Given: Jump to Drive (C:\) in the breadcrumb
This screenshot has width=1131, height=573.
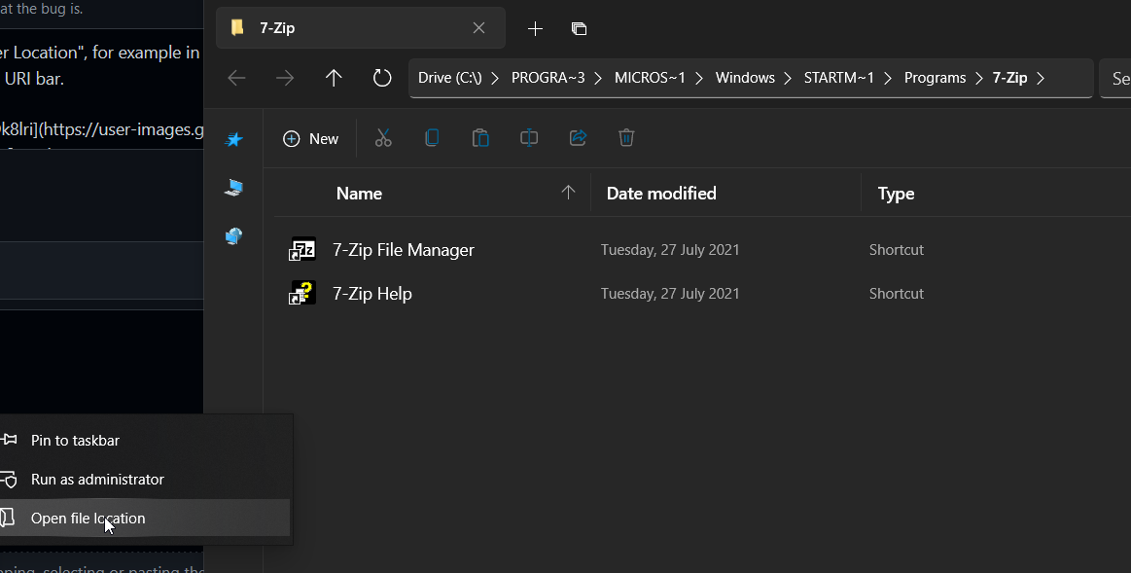Looking at the screenshot, I should pyautogui.click(x=450, y=78).
